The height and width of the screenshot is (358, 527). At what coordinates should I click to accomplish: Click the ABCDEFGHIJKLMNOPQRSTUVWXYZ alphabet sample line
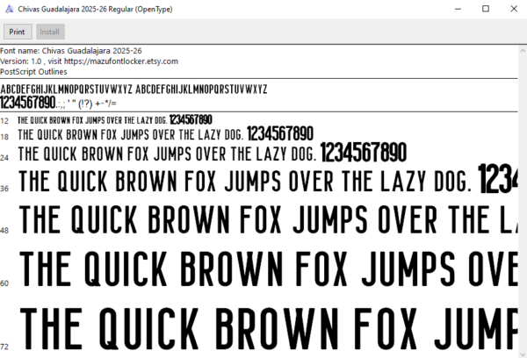click(x=134, y=89)
